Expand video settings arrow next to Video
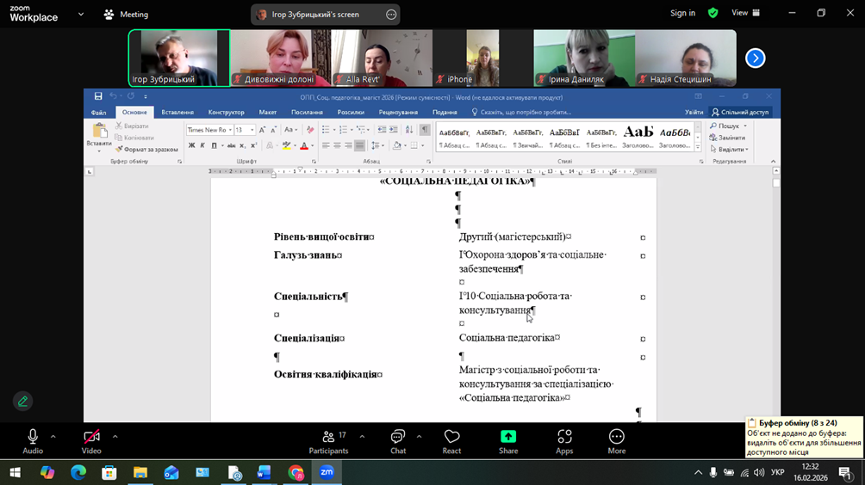 pos(115,437)
